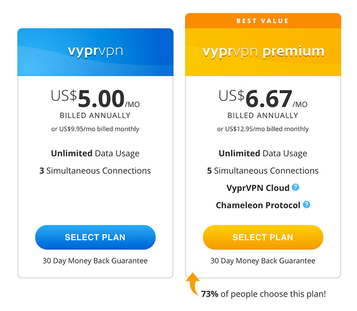This screenshot has width=357, height=311.
Task: Click the VyprVPN Cloud help icon
Action: coord(295,187)
